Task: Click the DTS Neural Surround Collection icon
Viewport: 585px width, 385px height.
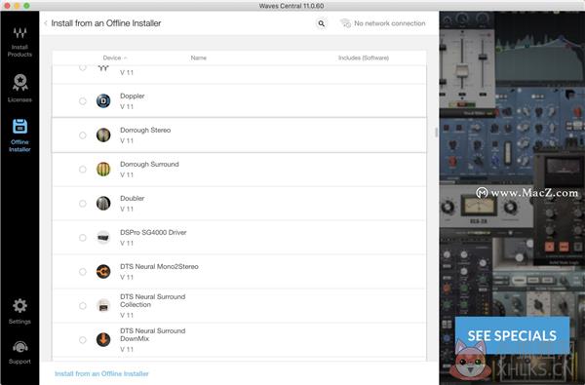Action: click(103, 306)
